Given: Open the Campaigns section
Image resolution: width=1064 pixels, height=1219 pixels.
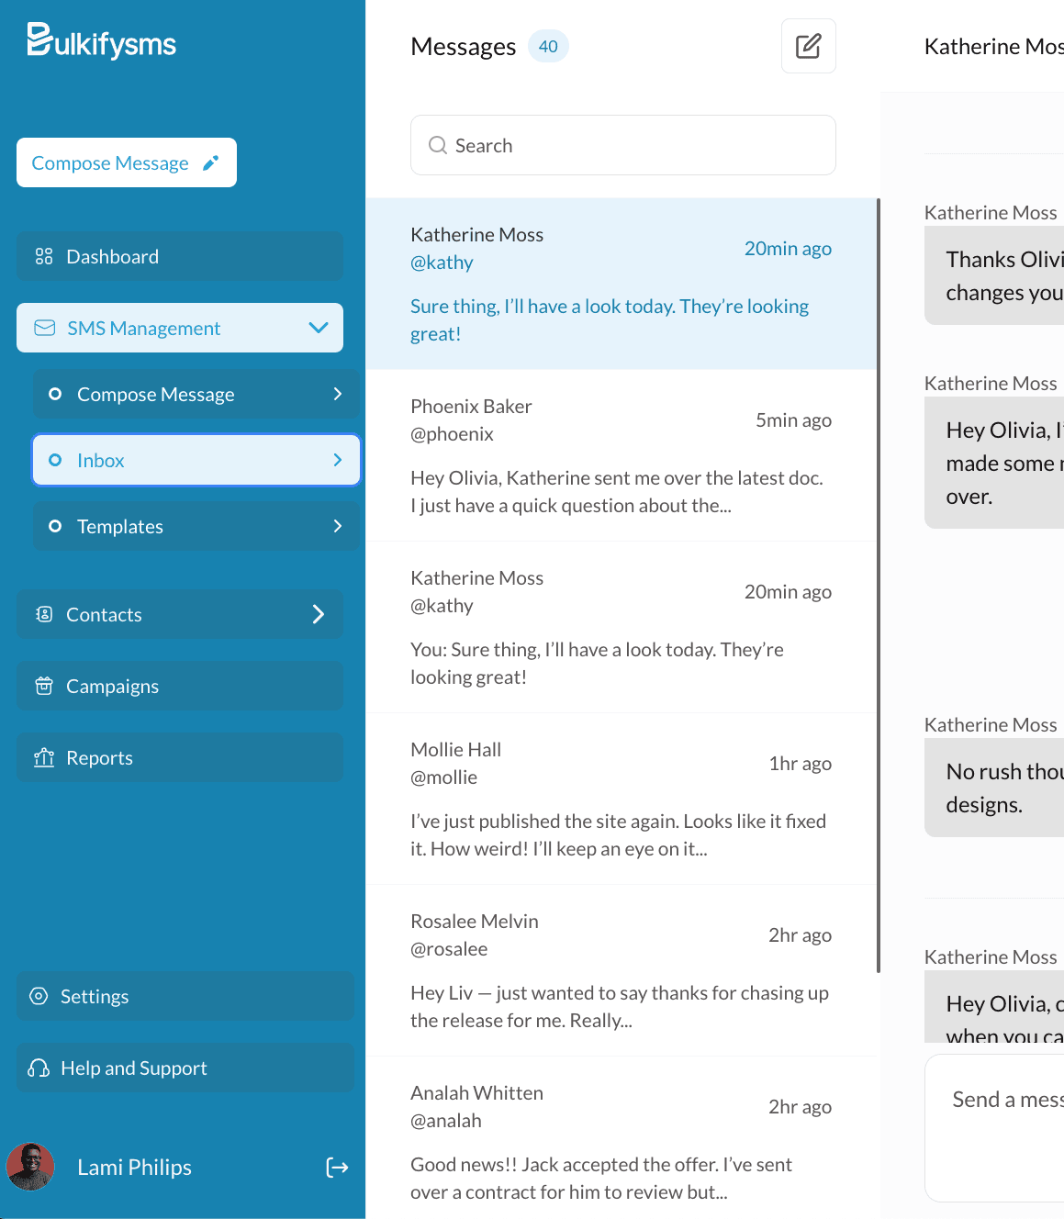Looking at the screenshot, I should pos(180,686).
